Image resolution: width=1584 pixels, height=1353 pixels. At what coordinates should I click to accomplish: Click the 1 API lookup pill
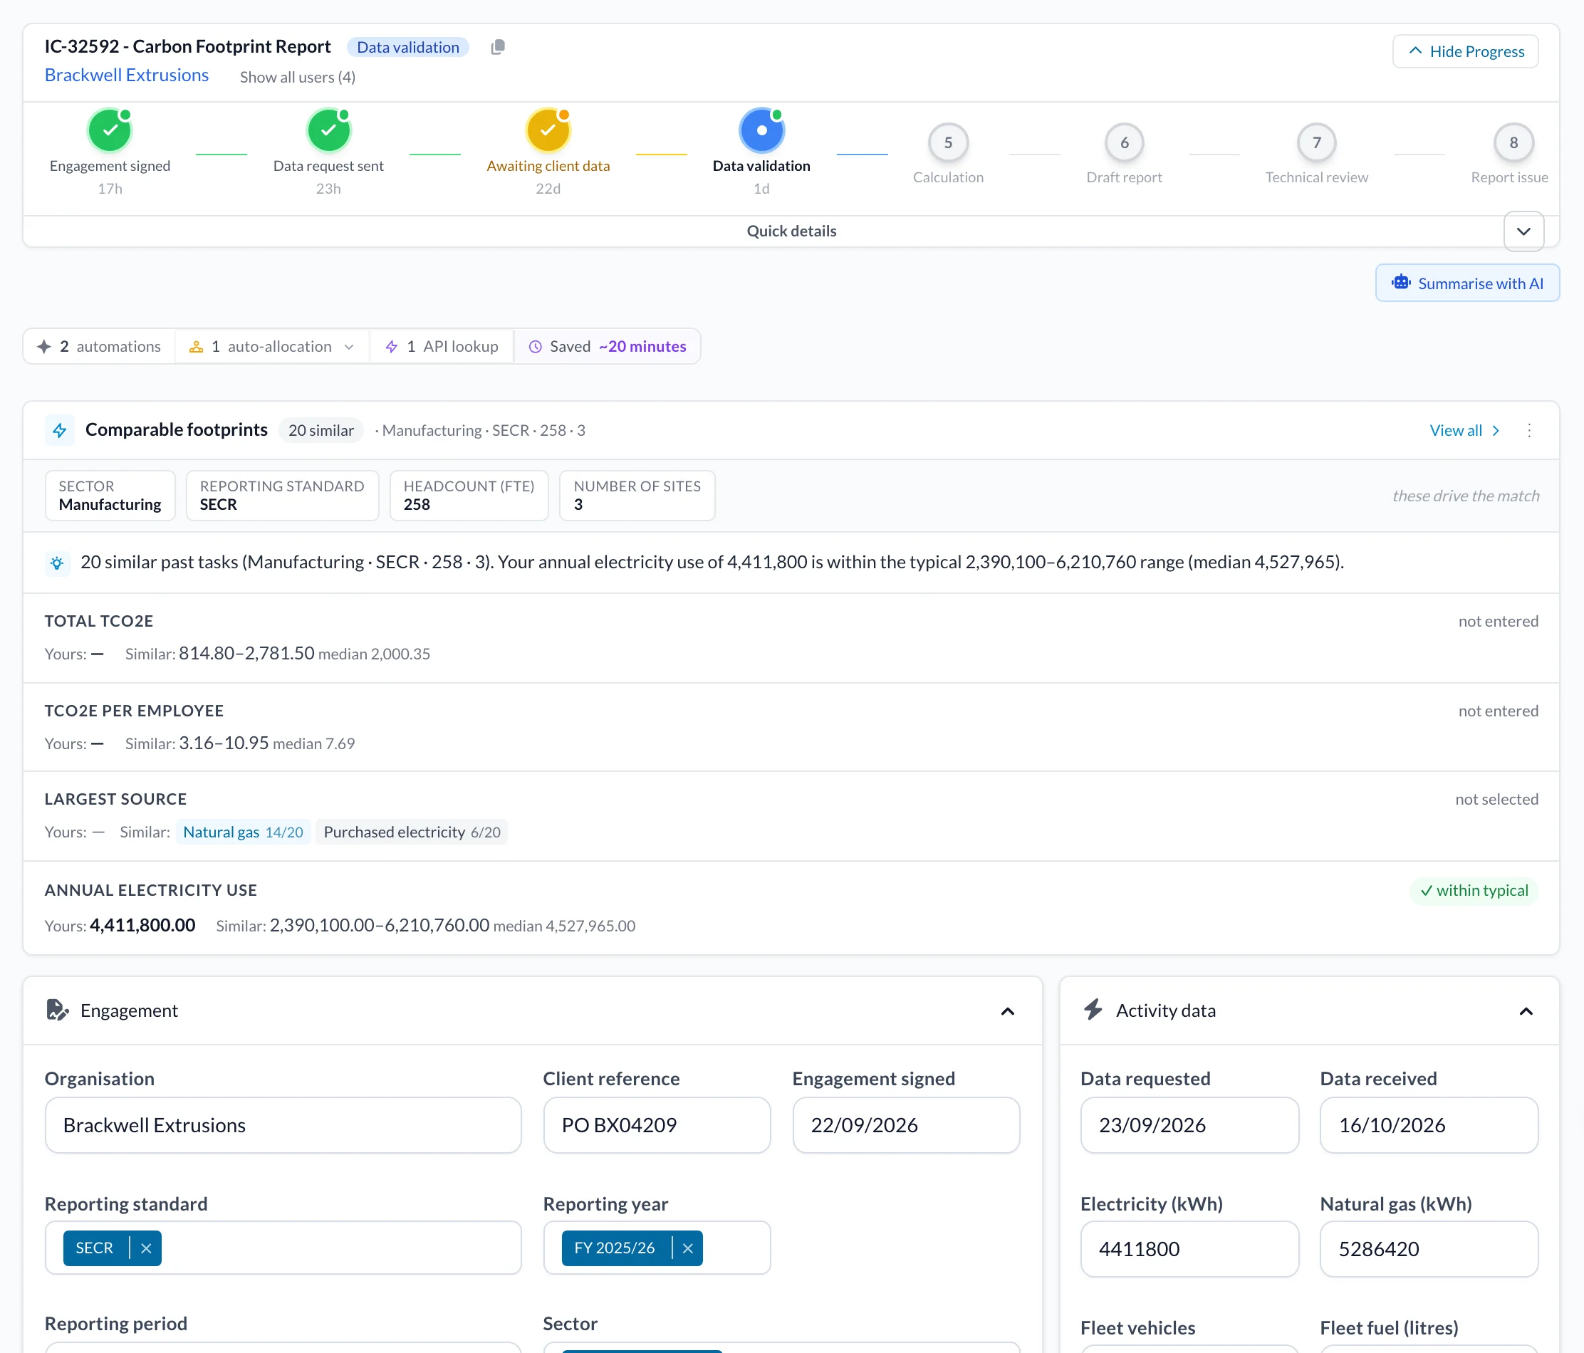442,347
